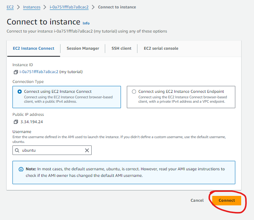This screenshot has height=220, width=254.
Task: Click the 'Username' label
Action: coord(22,132)
